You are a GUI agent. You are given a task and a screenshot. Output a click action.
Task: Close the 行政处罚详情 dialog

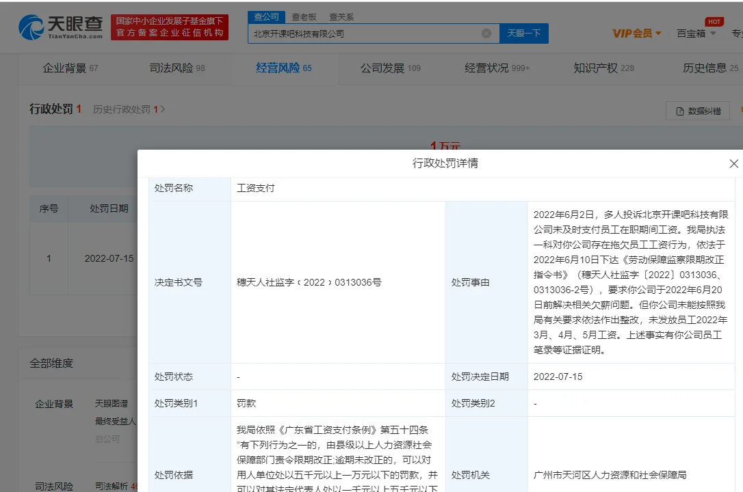coord(733,164)
